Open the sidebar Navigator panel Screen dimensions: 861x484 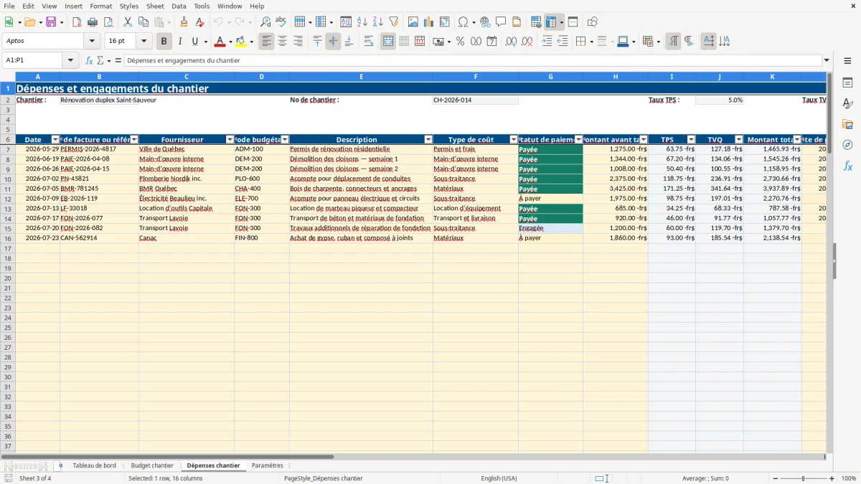847,145
